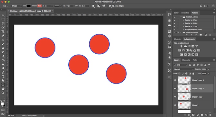Select the Lasso tool
The height and width of the screenshot is (117, 216).
pyautogui.click(x=3, y=23)
